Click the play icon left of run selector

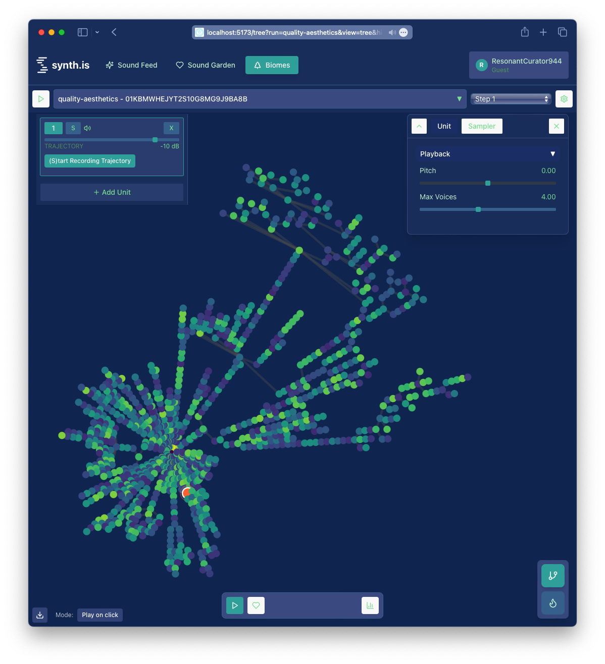pyautogui.click(x=41, y=99)
